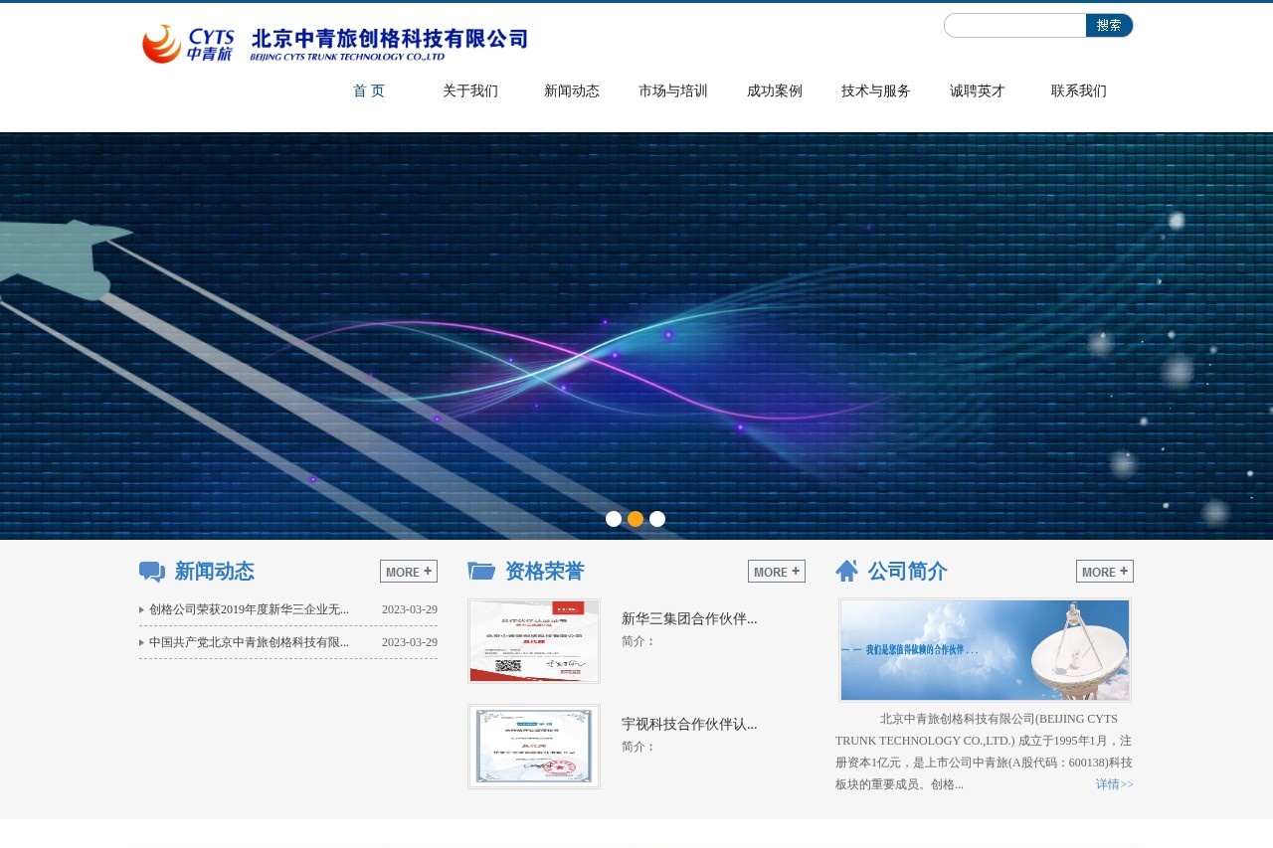Open the 技术与服务 menu item
Screen dimensions: 1273x848
click(x=876, y=90)
